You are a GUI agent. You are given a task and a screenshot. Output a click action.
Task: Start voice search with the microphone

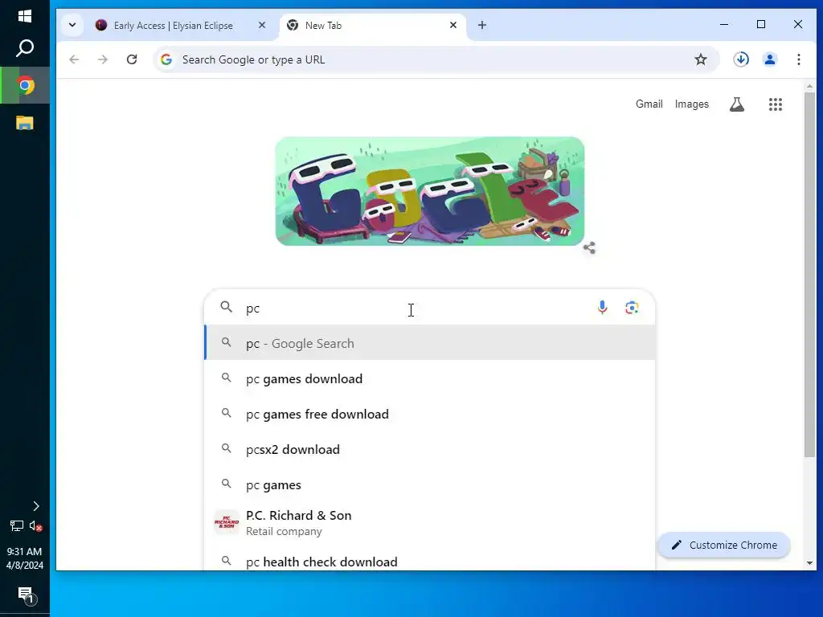tap(603, 308)
